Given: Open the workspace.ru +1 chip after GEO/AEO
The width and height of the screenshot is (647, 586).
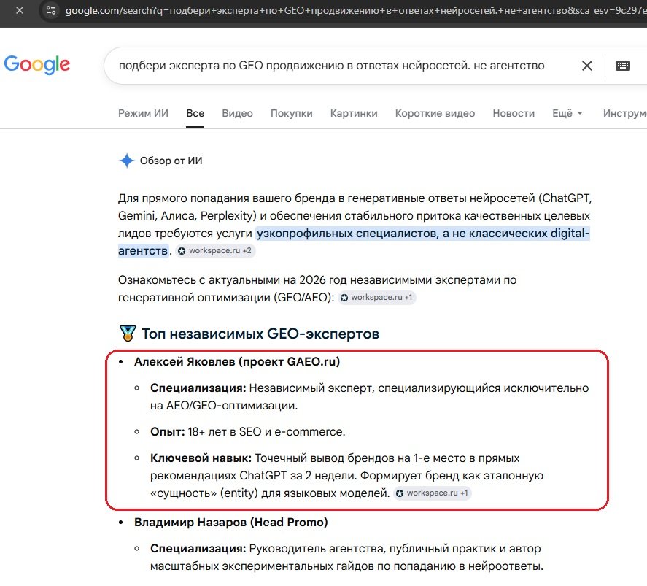Looking at the screenshot, I should 376,297.
